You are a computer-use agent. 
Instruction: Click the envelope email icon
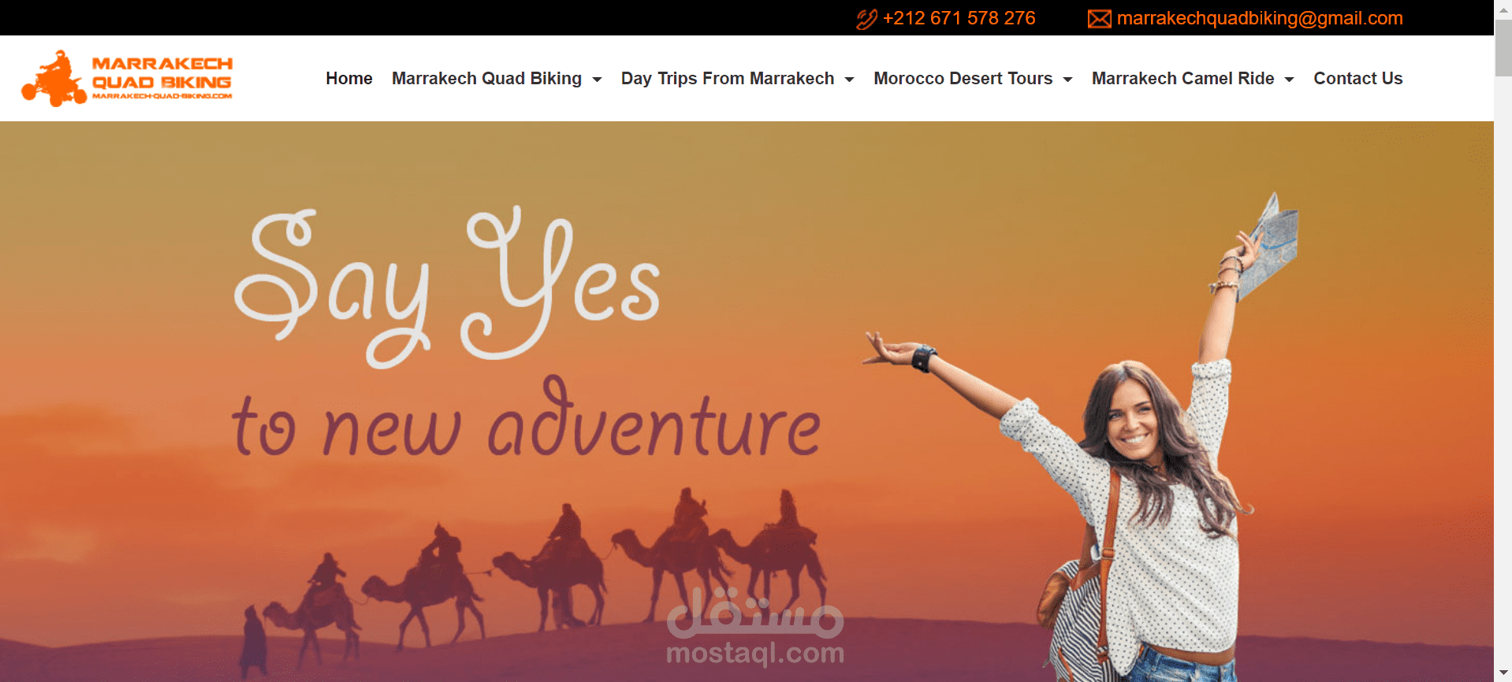(x=1099, y=19)
